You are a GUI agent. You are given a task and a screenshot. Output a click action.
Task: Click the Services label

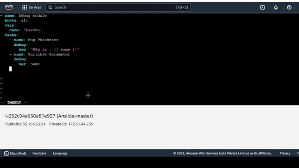pos(35,7)
